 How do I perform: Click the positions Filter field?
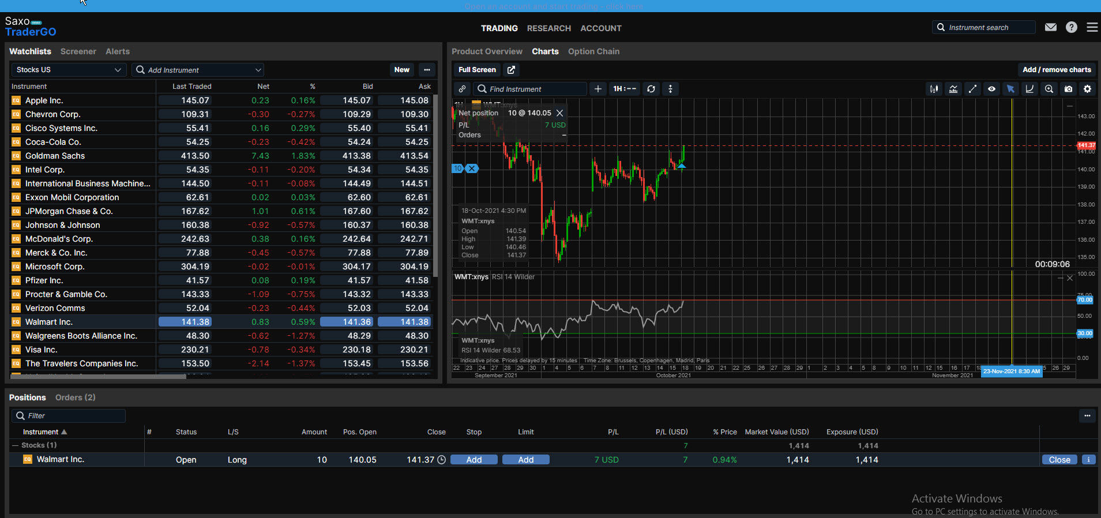(69, 415)
